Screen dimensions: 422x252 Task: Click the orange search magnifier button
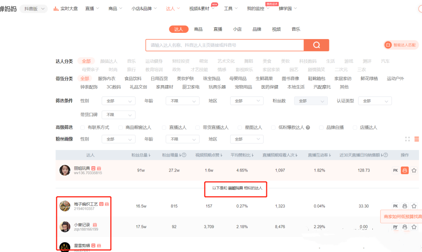coord(316,45)
